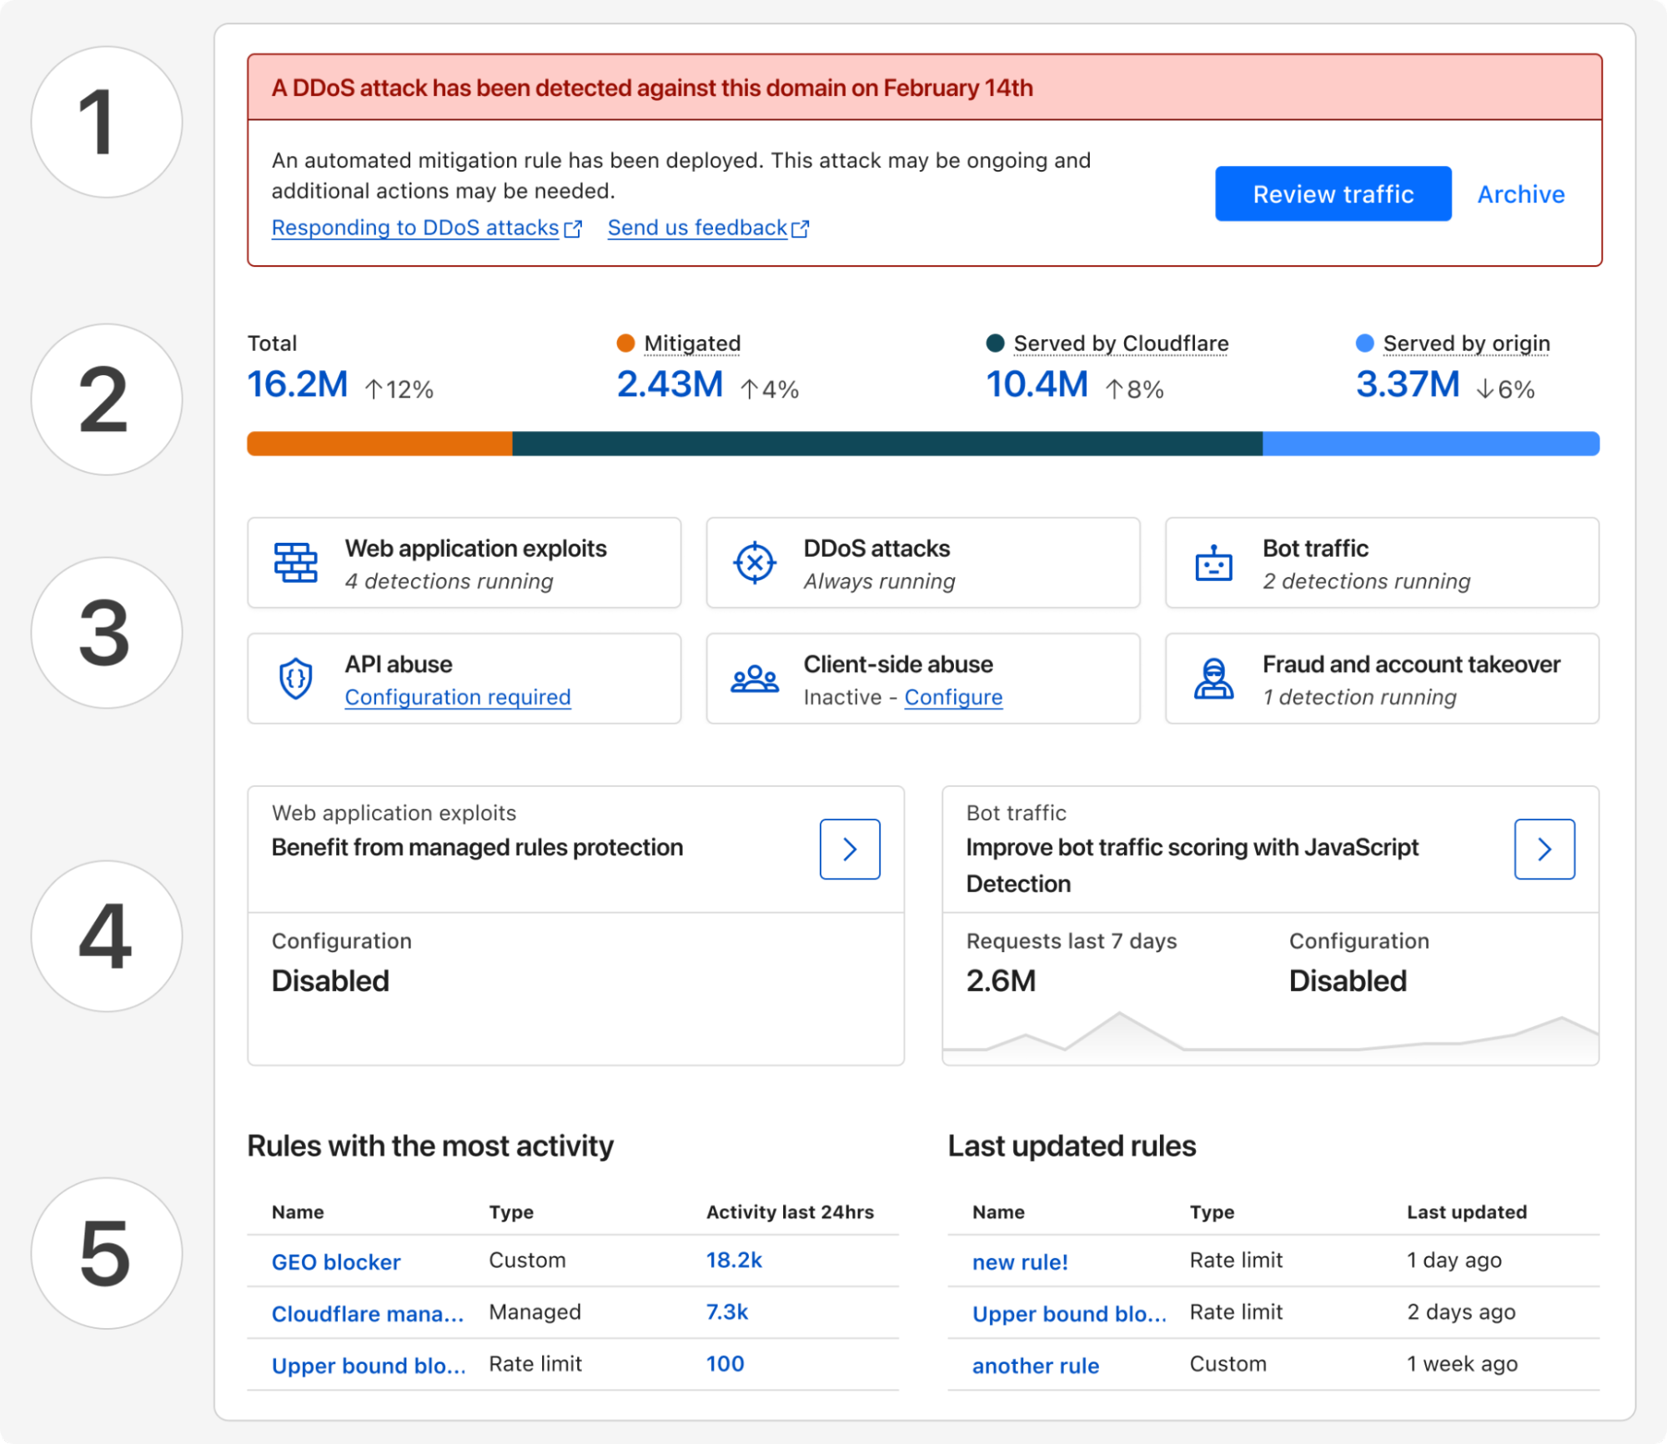
Task: Open API abuse Configuration required link
Action: point(457,697)
